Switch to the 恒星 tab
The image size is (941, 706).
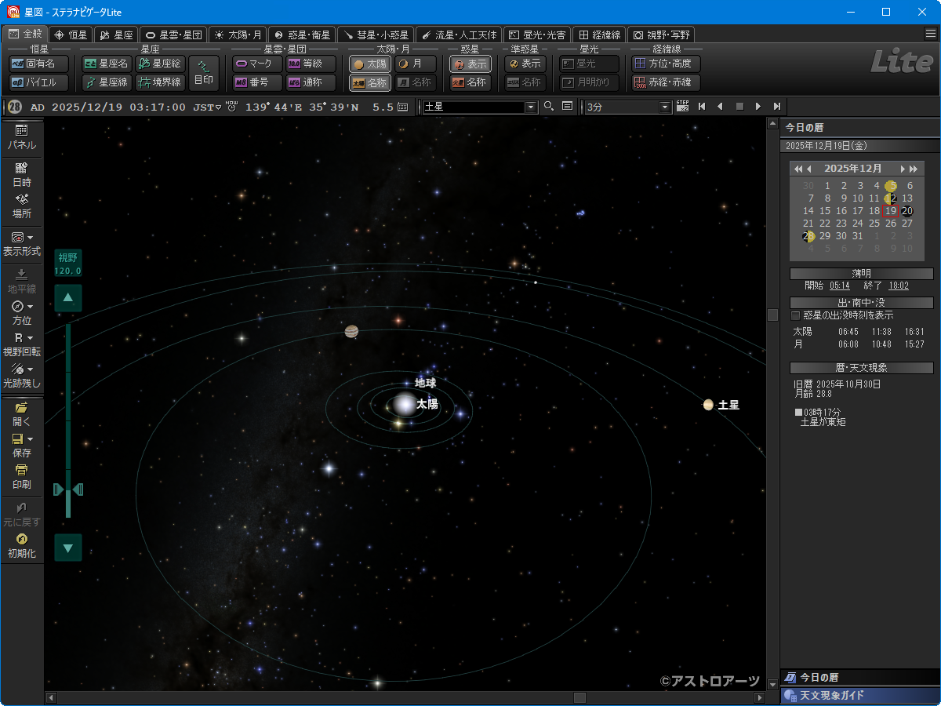coord(71,35)
